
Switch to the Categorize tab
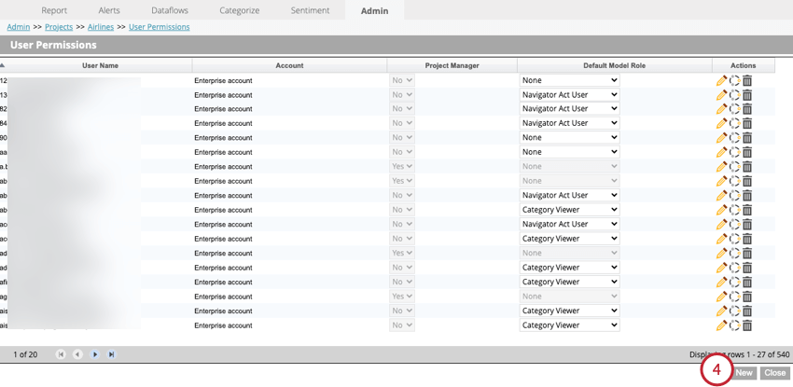tap(239, 10)
